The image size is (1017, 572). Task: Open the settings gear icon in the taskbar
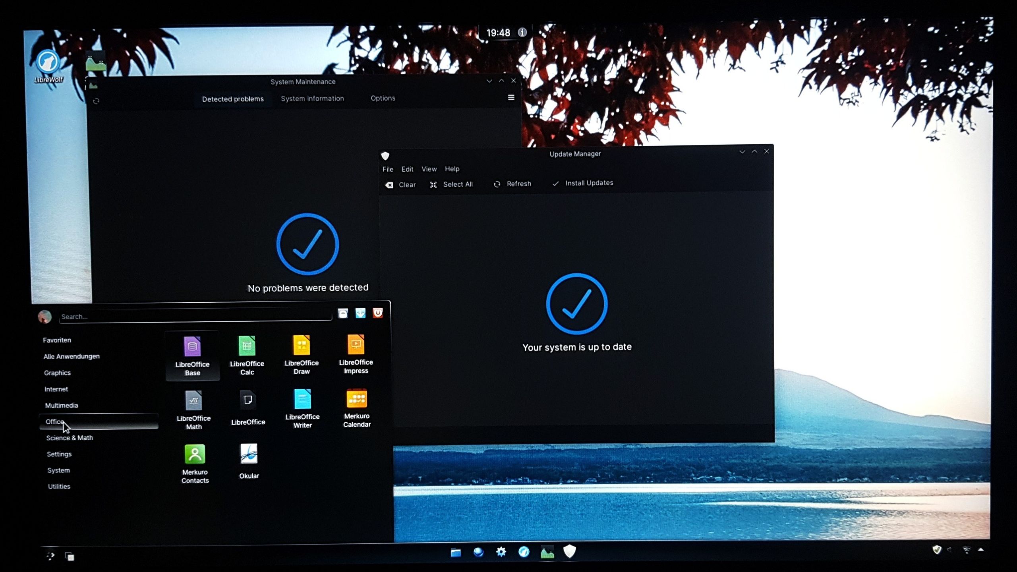(x=501, y=552)
